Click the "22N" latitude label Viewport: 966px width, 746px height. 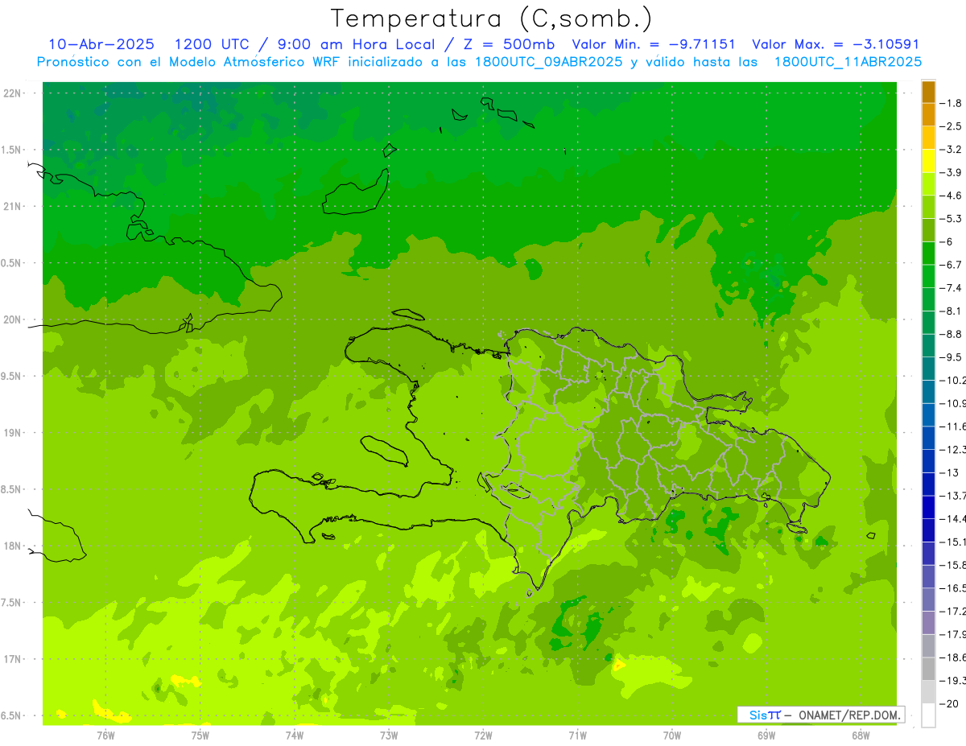tap(12, 93)
